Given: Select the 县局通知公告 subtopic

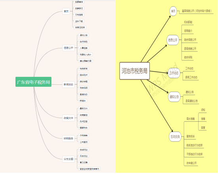Looking at the screenshot, I should click(191, 101).
